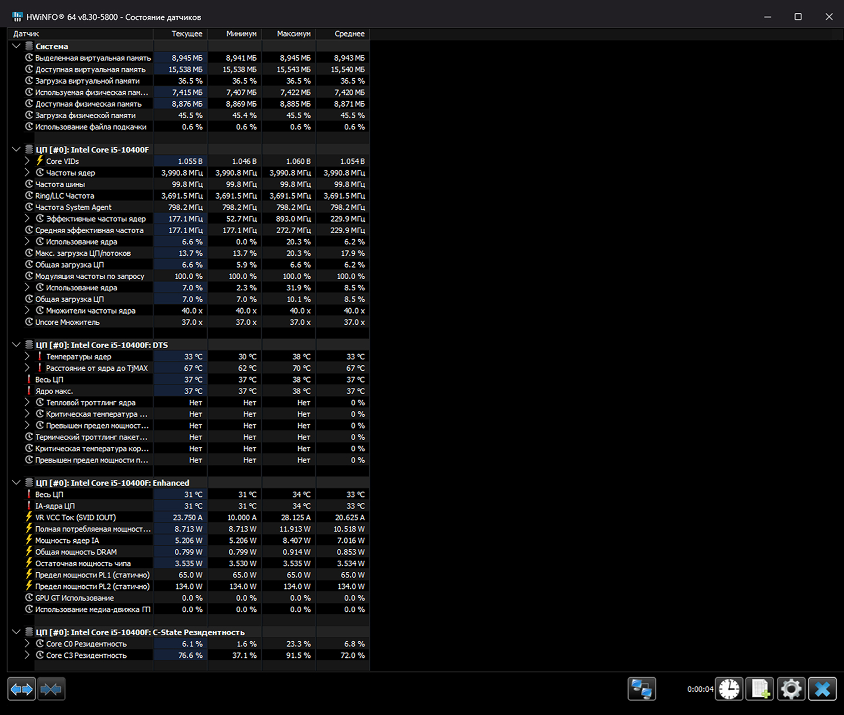The width and height of the screenshot is (844, 715).
Task: Open sensor settings gear icon
Action: coord(791,689)
